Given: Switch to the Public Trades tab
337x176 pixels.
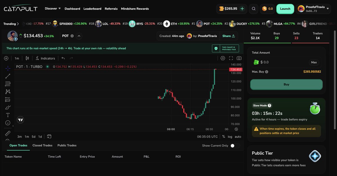Looking at the screenshot, I should [x=67, y=145].
